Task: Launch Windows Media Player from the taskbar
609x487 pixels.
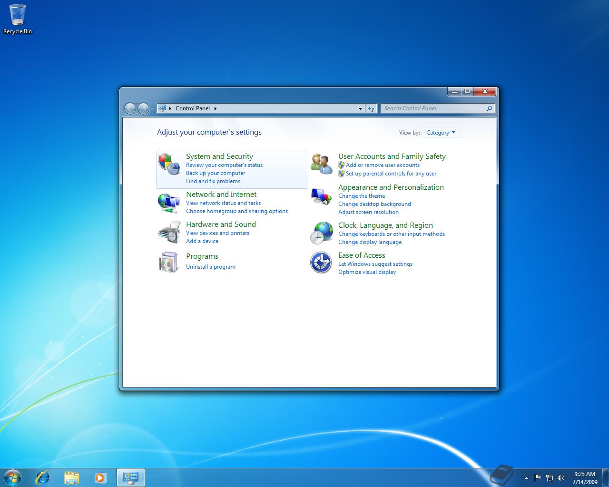Action: 100,477
